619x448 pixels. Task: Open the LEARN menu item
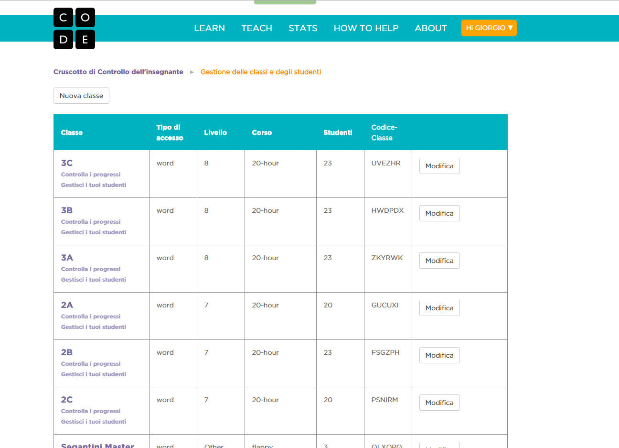click(x=209, y=28)
